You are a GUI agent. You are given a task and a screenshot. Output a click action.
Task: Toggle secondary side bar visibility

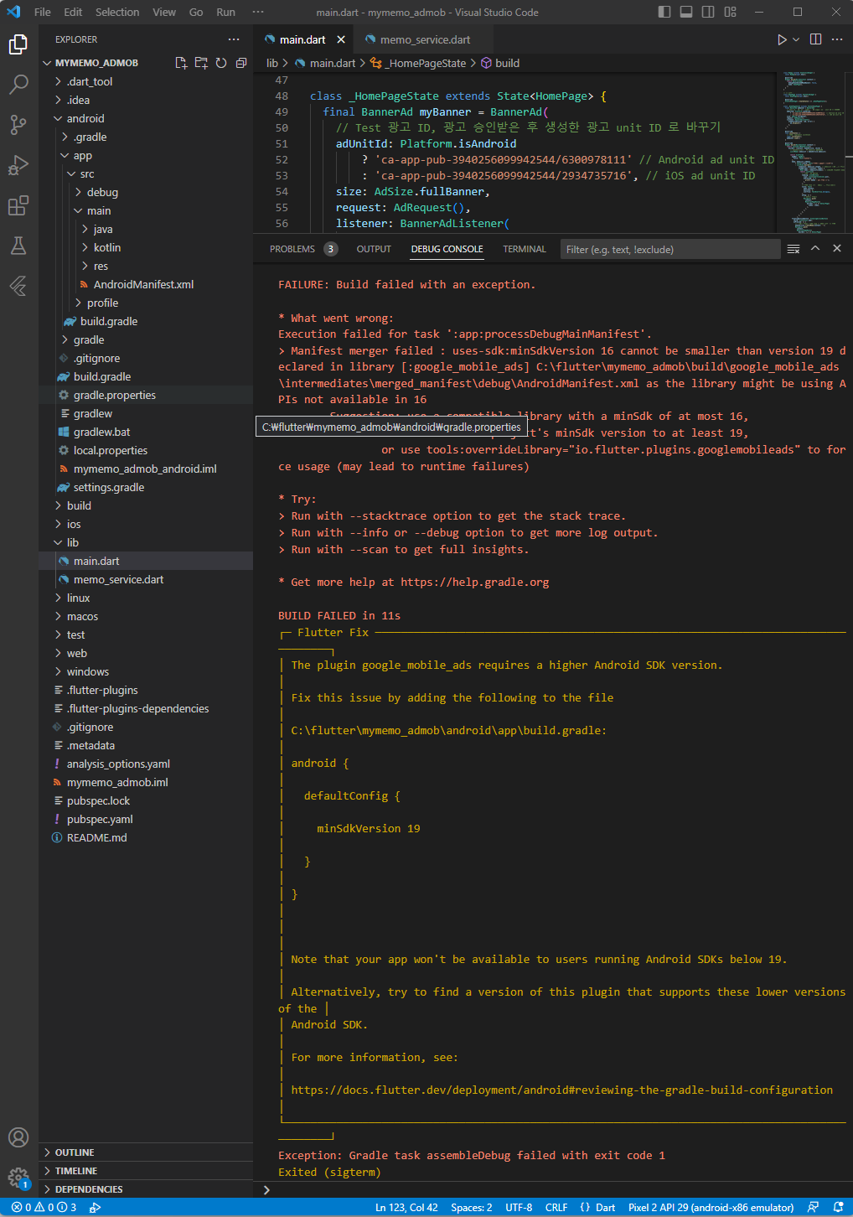[x=708, y=12]
